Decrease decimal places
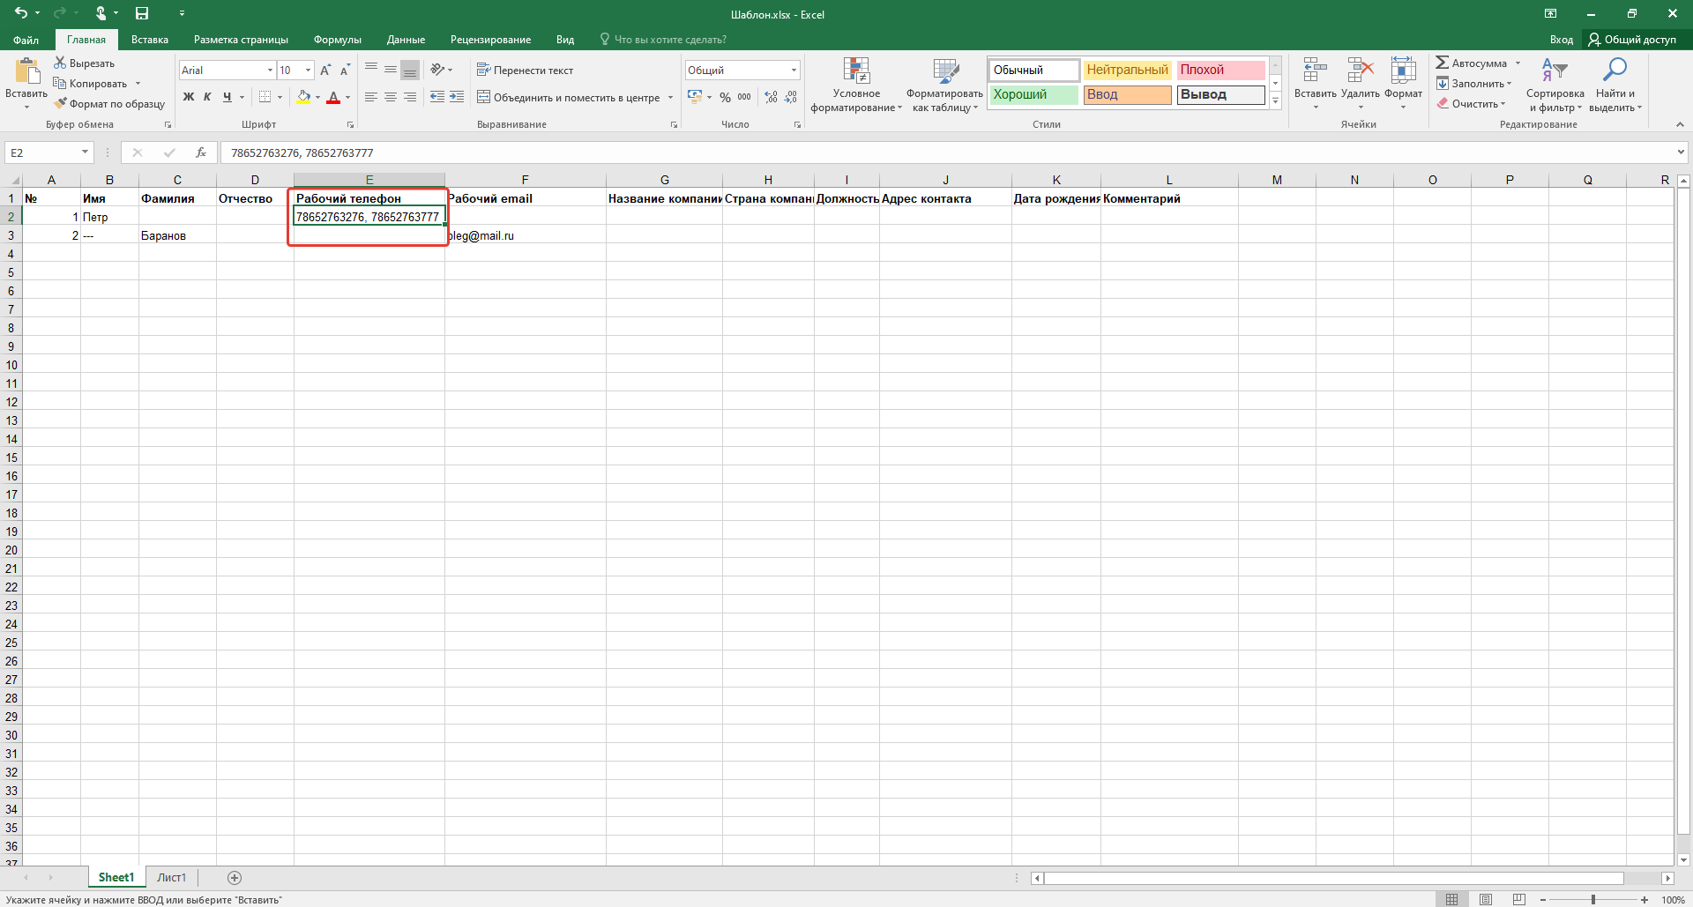Viewport: 1693px width, 907px height. click(791, 97)
